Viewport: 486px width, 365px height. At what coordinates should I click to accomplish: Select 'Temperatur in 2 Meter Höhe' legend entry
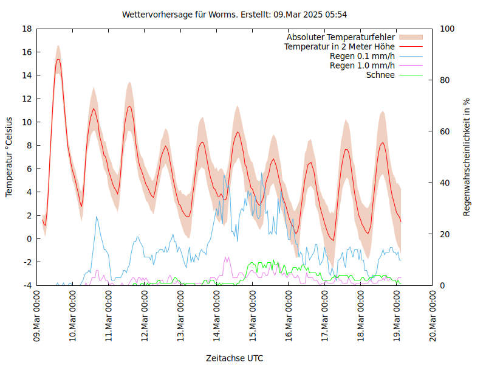pyautogui.click(x=340, y=46)
